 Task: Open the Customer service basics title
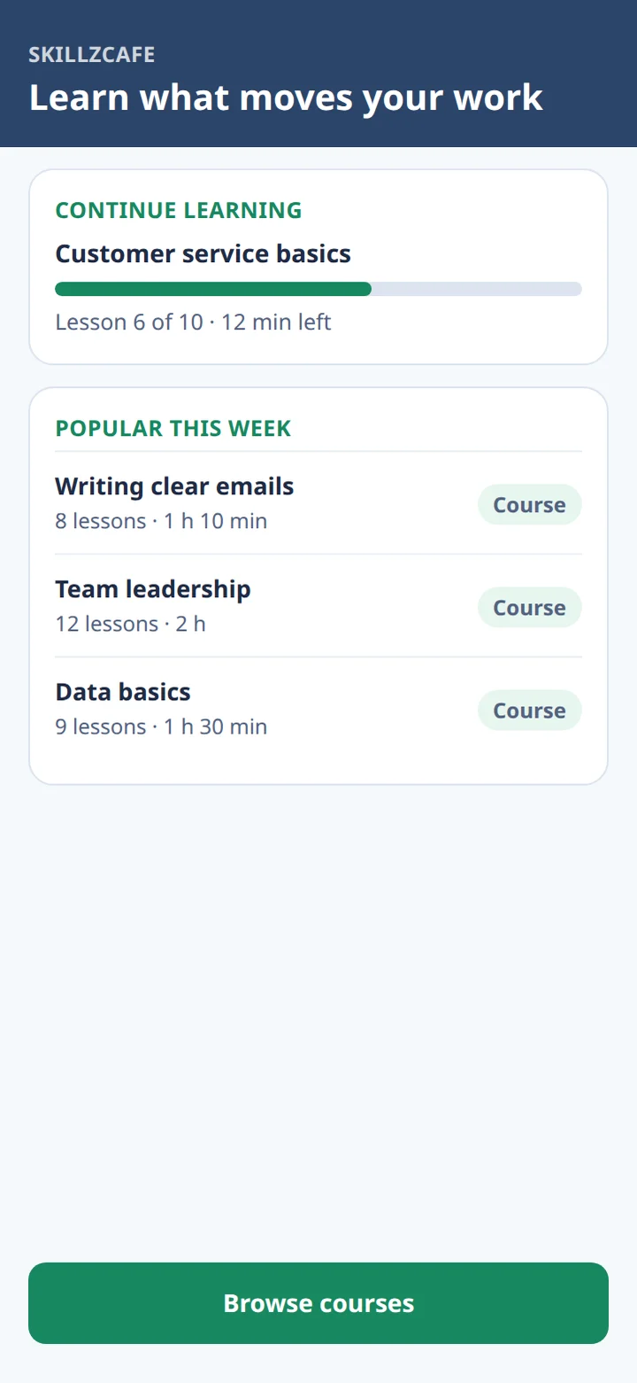pyautogui.click(x=203, y=254)
